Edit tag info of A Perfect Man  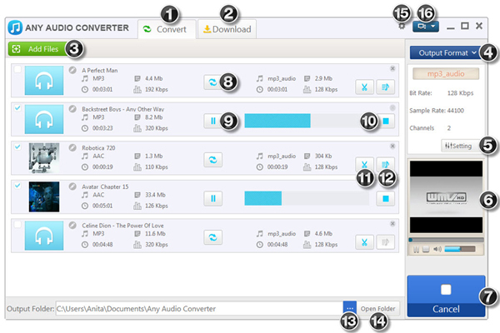click(72, 70)
